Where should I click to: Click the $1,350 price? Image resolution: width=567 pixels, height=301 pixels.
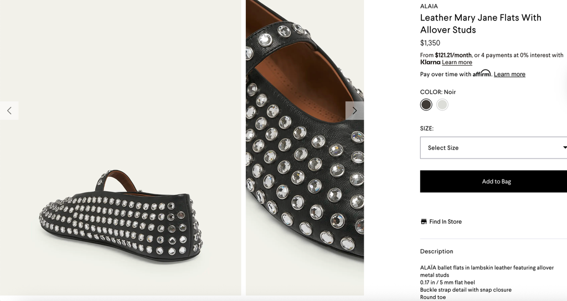[430, 43]
